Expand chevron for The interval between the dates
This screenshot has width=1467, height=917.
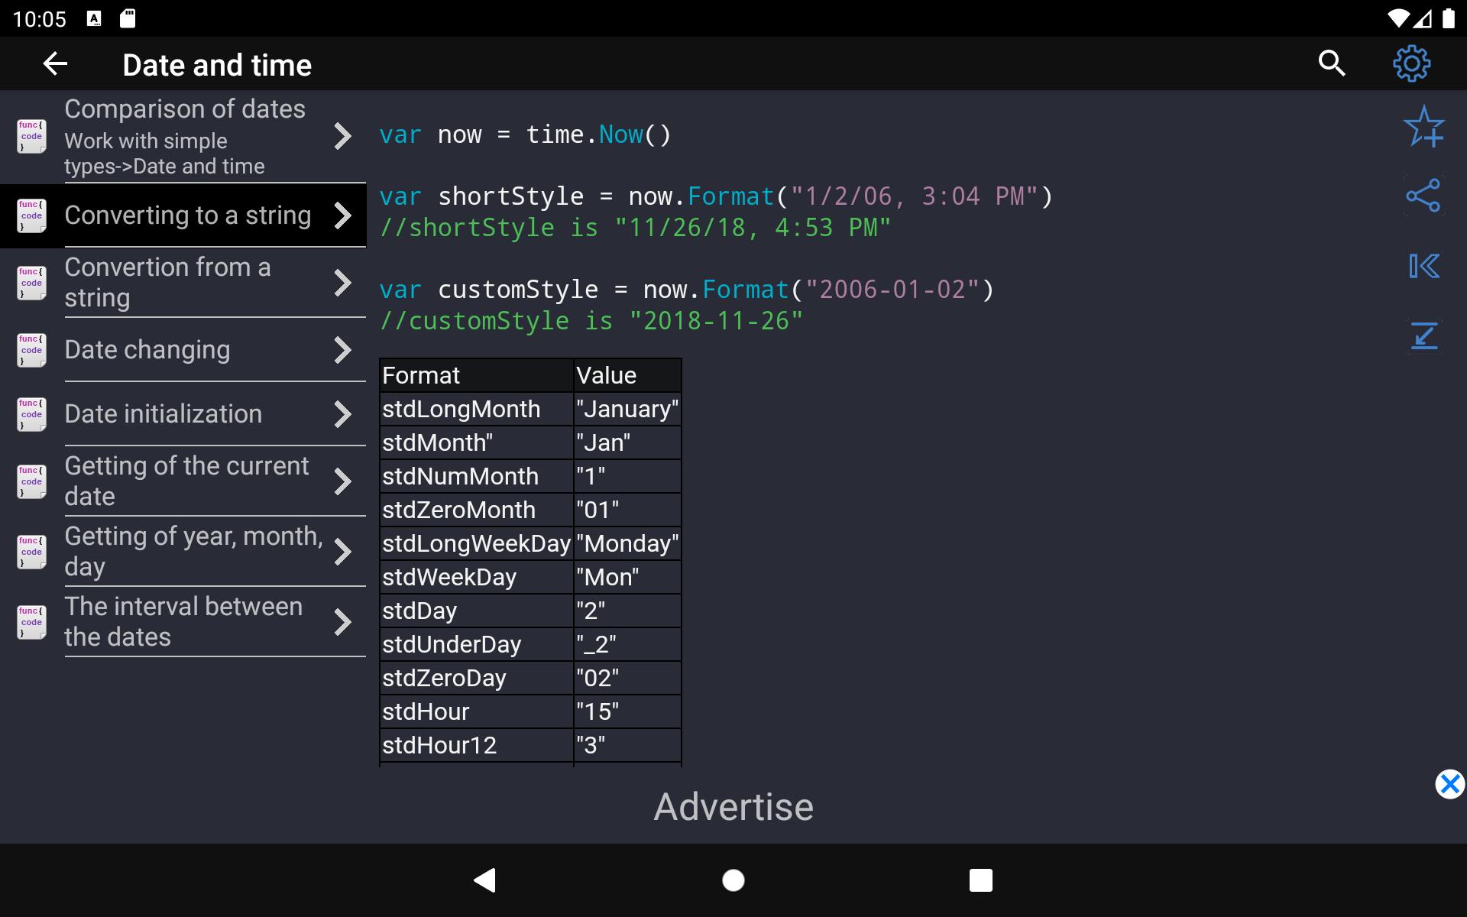[343, 622]
